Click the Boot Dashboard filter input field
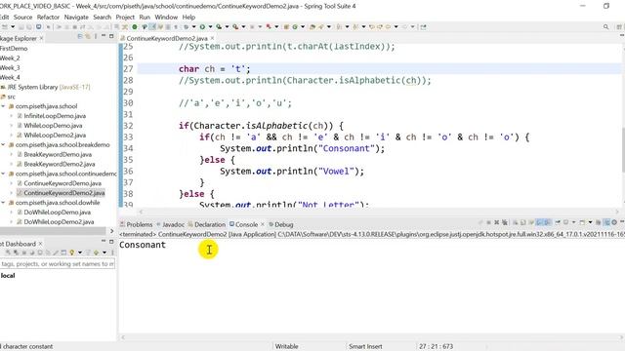This screenshot has width=625, height=351. click(x=58, y=264)
